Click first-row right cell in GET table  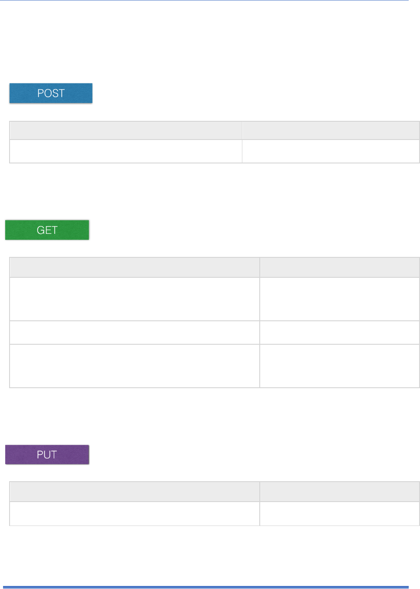[339, 299]
